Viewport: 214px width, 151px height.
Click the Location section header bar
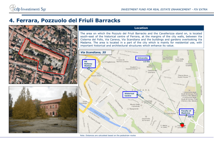click(141, 28)
